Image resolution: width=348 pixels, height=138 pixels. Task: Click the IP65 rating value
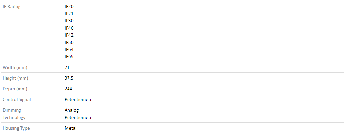(69, 56)
